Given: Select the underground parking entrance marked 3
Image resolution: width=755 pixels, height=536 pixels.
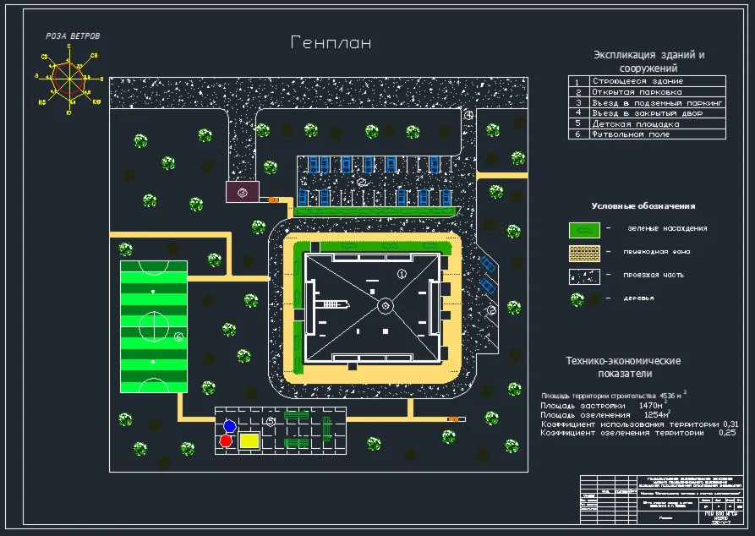Looking at the screenshot, I should click(x=243, y=192).
